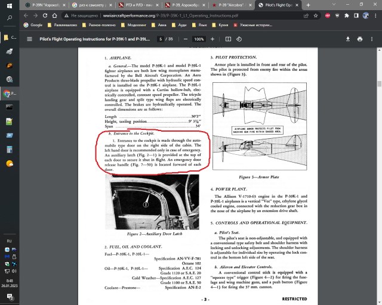Open the PDF viewer more actions menu
Viewport: 382px width, 305px height.
coord(372,39)
